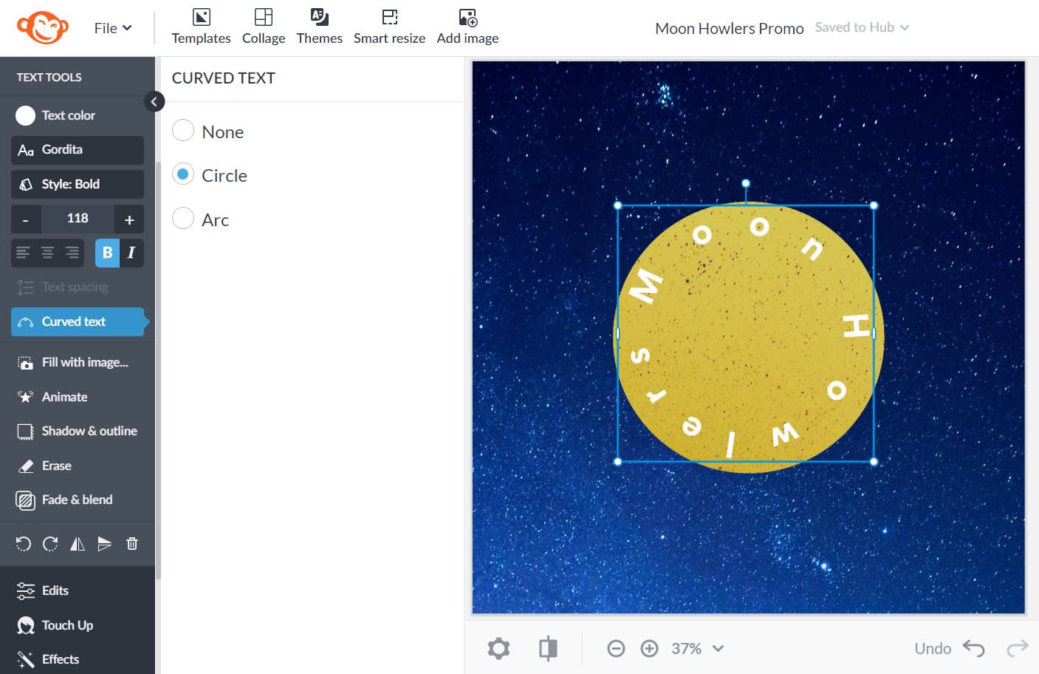
Task: Rotate the text clockwise
Action: (x=50, y=544)
